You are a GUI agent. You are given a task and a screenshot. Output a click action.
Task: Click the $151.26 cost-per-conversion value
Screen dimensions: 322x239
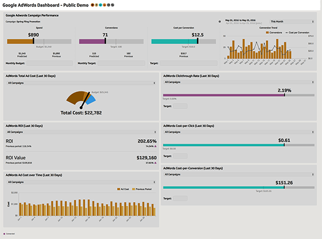click(x=284, y=183)
